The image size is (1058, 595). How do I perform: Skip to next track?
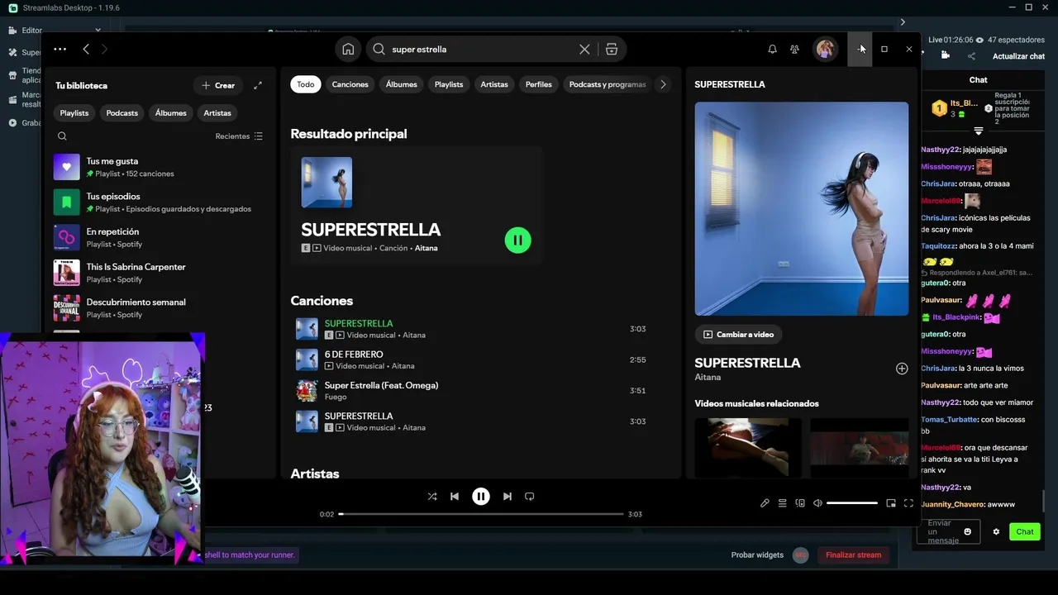coord(508,497)
